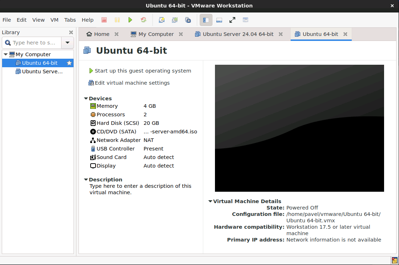Click the take snapshot toolbar icon
This screenshot has width=399, height=265.
(162, 20)
